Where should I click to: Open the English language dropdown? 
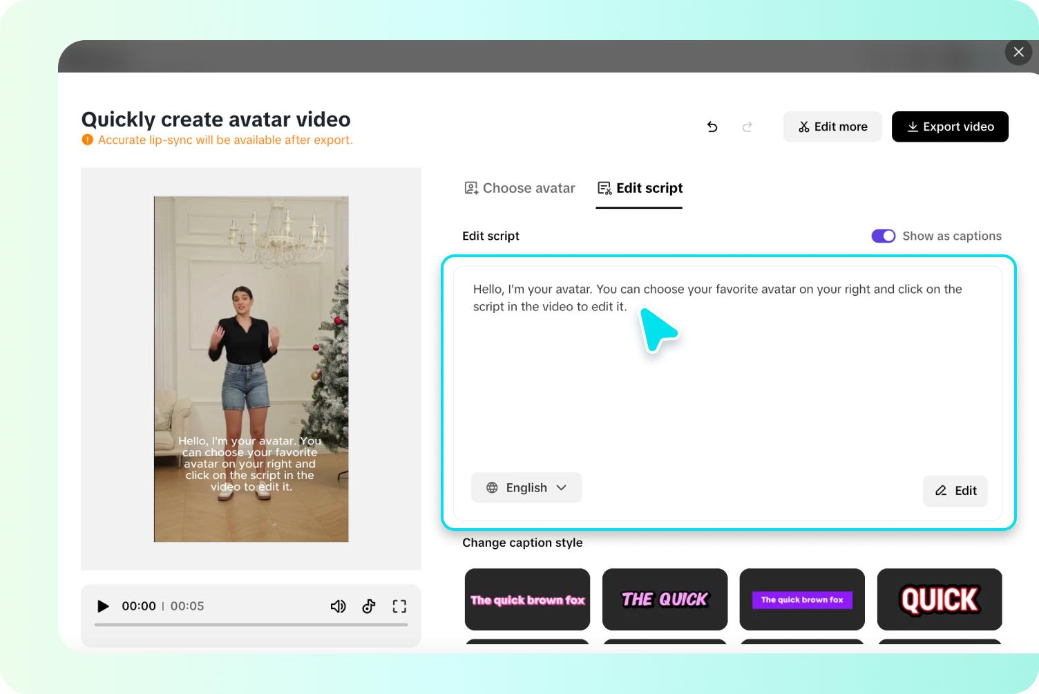526,487
